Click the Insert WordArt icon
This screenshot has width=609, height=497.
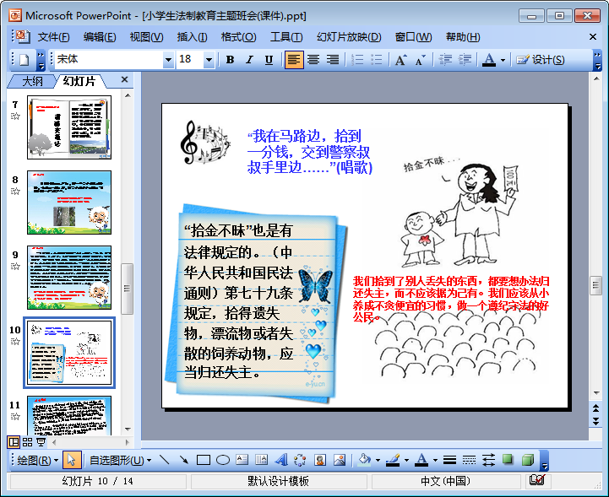pyautogui.click(x=281, y=460)
